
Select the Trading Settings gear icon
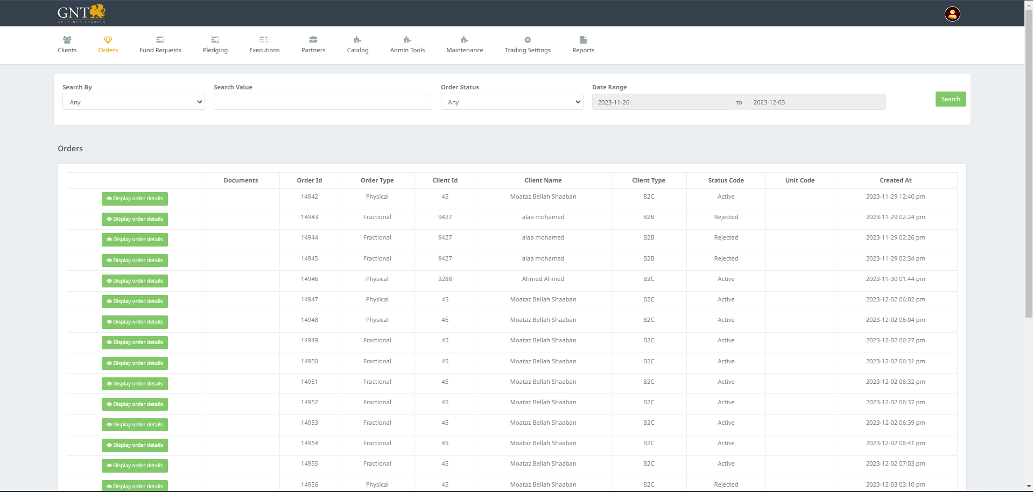(528, 40)
